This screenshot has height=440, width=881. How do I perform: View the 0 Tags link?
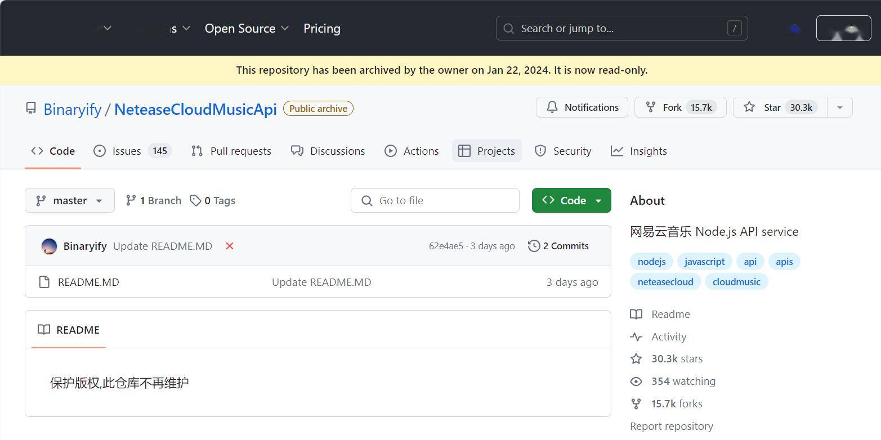click(212, 200)
